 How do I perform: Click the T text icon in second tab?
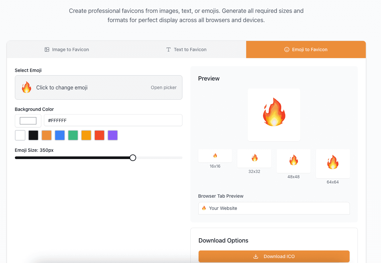click(x=169, y=49)
